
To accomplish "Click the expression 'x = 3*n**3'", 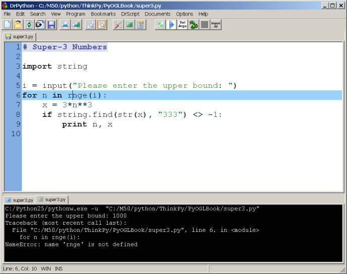I will point(67,105).
